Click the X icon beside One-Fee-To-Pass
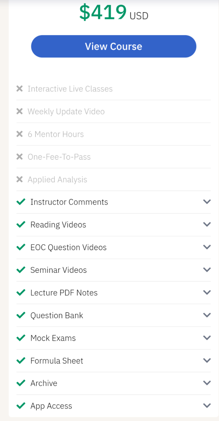 (20, 157)
